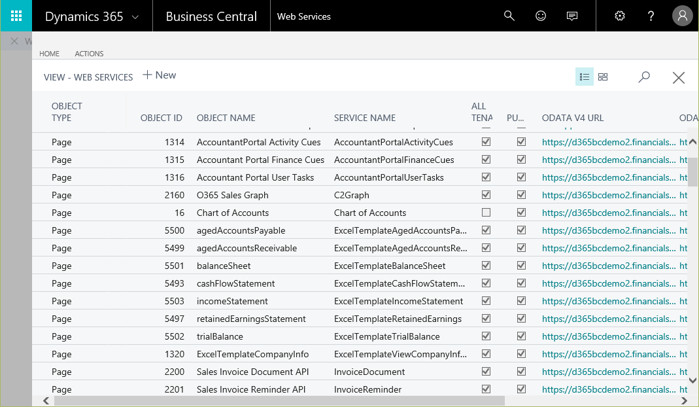Open OData V4 URL for ExcelTemplateTrialBalance
This screenshot has width=699, height=407.
pyautogui.click(x=609, y=336)
